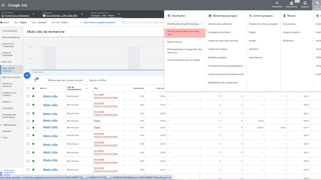Screen dimensions: 321x180
Task: Check the seventh keyword row checkbox
Action: [28, 144]
